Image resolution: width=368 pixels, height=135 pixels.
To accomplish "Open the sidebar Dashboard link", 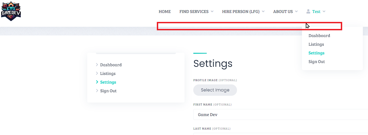I will tap(111, 65).
